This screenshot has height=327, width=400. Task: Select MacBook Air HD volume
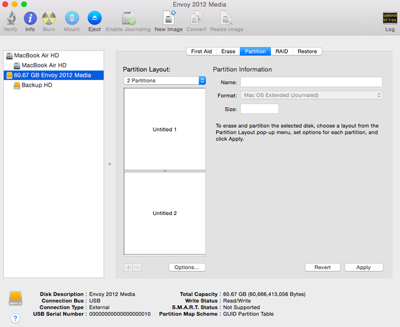[x=54, y=65]
